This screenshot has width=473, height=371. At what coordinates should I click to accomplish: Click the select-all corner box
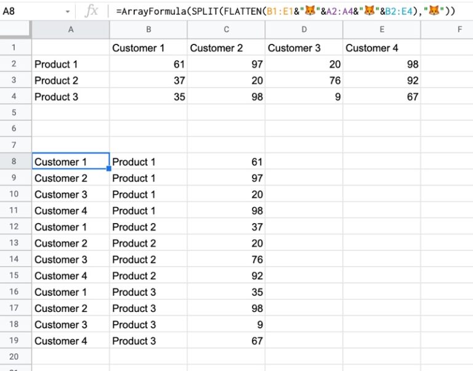(x=15, y=29)
